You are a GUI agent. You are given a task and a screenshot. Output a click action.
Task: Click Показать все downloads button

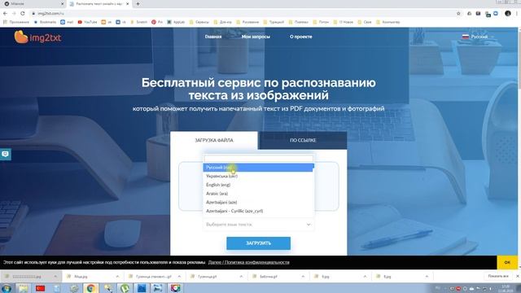pos(497,276)
